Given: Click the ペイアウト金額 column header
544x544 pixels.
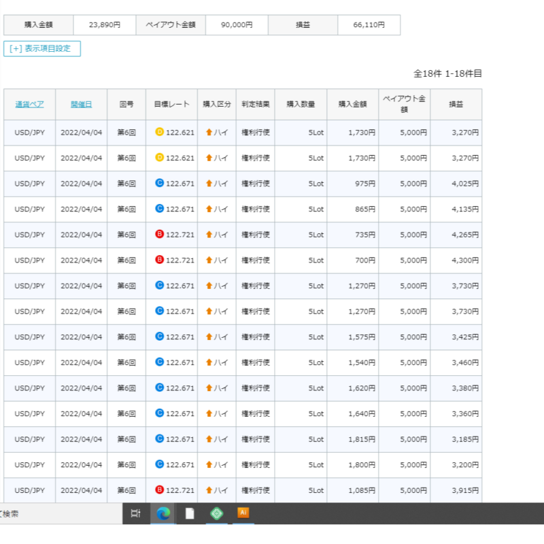Looking at the screenshot, I should [x=404, y=104].
